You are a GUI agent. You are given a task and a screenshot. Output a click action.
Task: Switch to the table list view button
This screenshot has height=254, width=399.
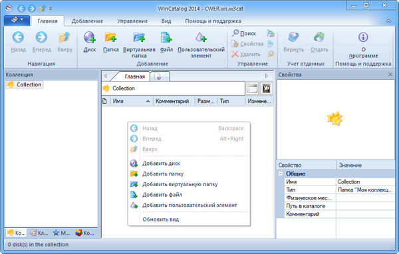(252, 88)
